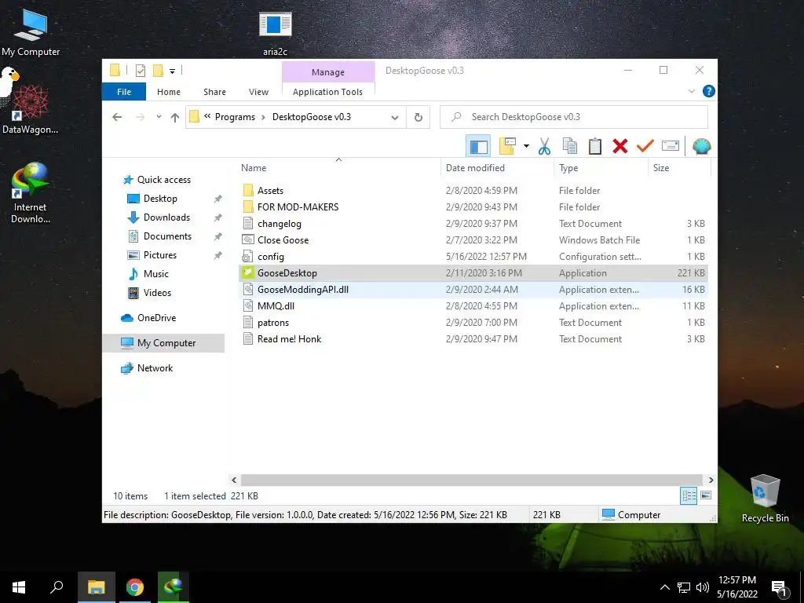Go back with the left arrow
Viewport: 804px width, 603px height.
117,117
